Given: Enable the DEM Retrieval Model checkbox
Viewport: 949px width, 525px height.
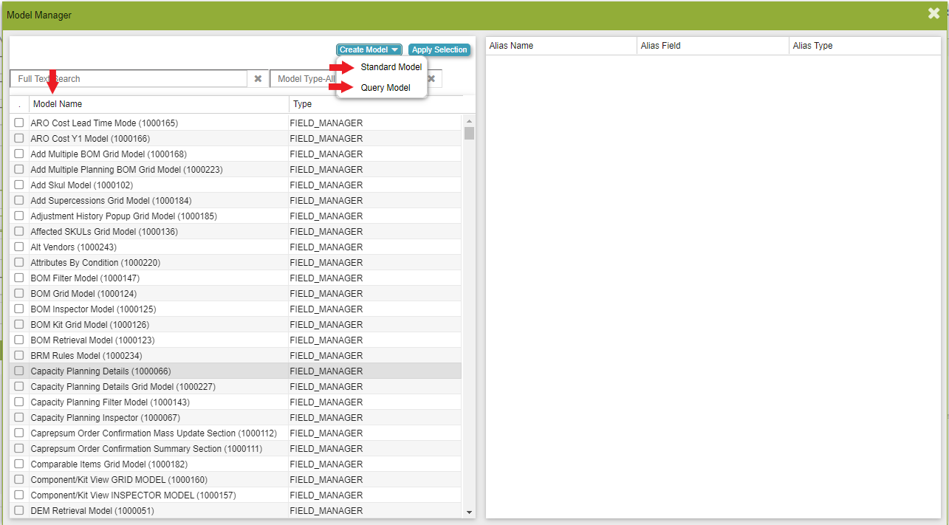Looking at the screenshot, I should click(19, 511).
